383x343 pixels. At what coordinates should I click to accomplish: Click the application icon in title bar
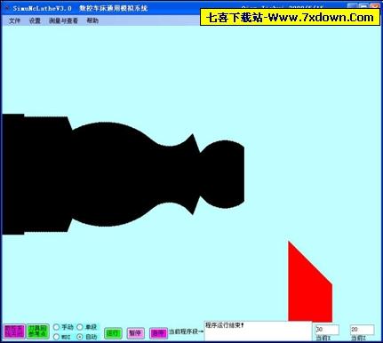click(x=6, y=8)
